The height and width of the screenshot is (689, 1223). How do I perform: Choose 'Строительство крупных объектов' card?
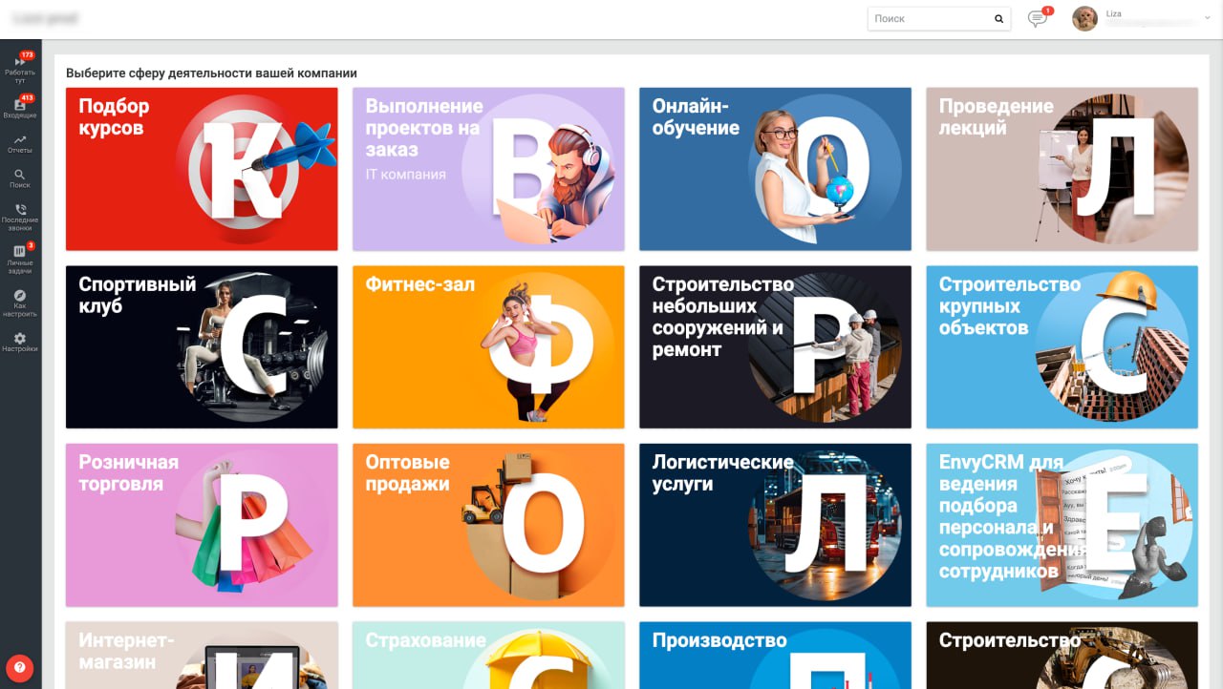pos(1062,347)
